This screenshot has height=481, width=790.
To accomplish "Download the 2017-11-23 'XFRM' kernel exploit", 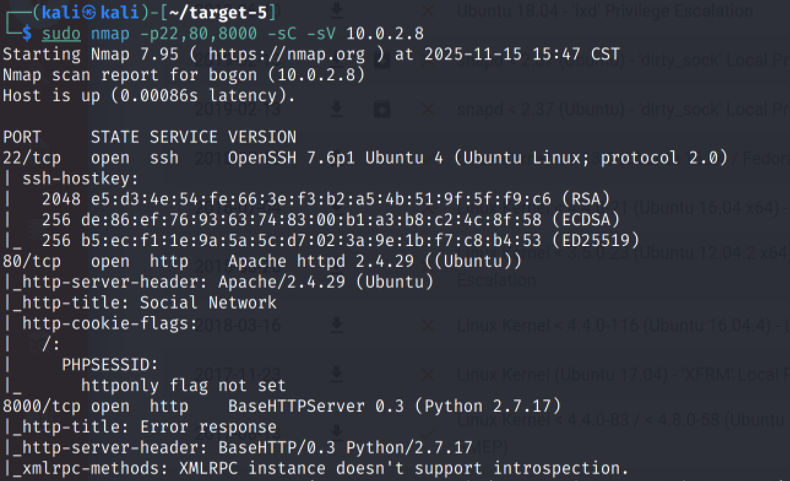I will pos(336,373).
